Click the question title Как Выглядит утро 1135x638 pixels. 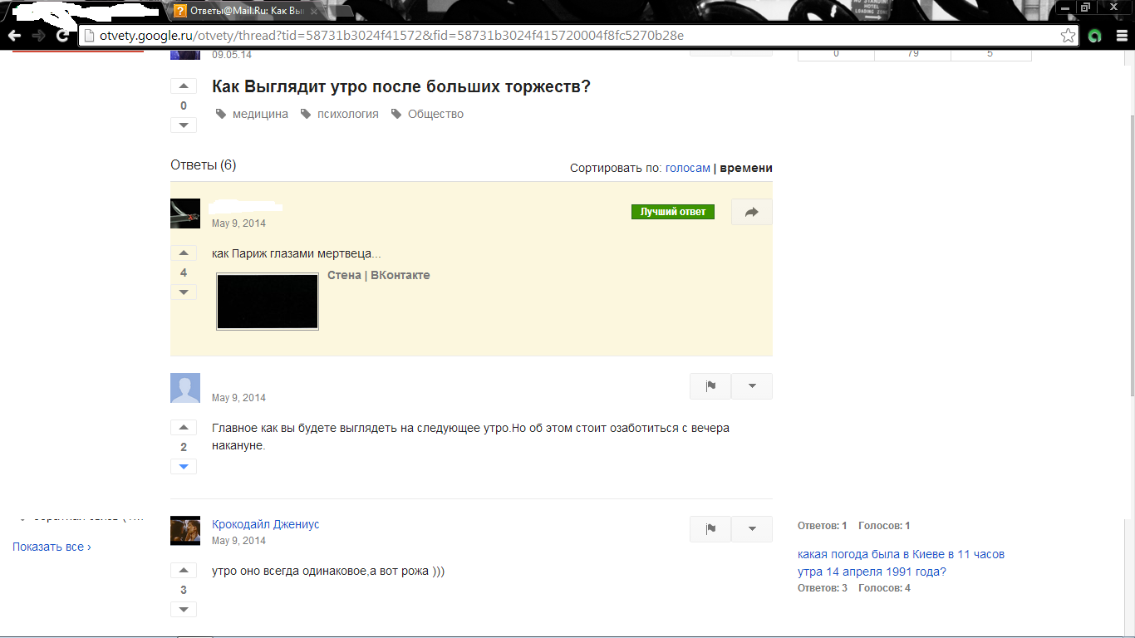(x=401, y=86)
